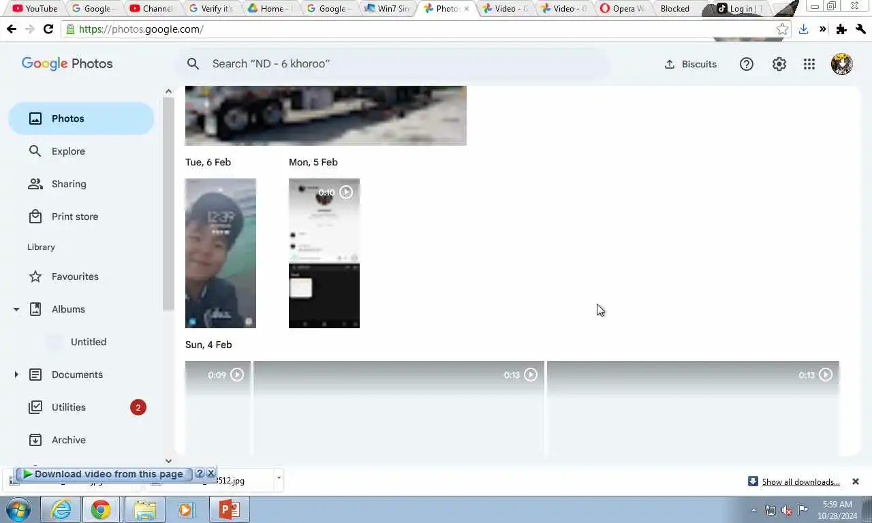Open Google Photos home logo

coord(67,63)
